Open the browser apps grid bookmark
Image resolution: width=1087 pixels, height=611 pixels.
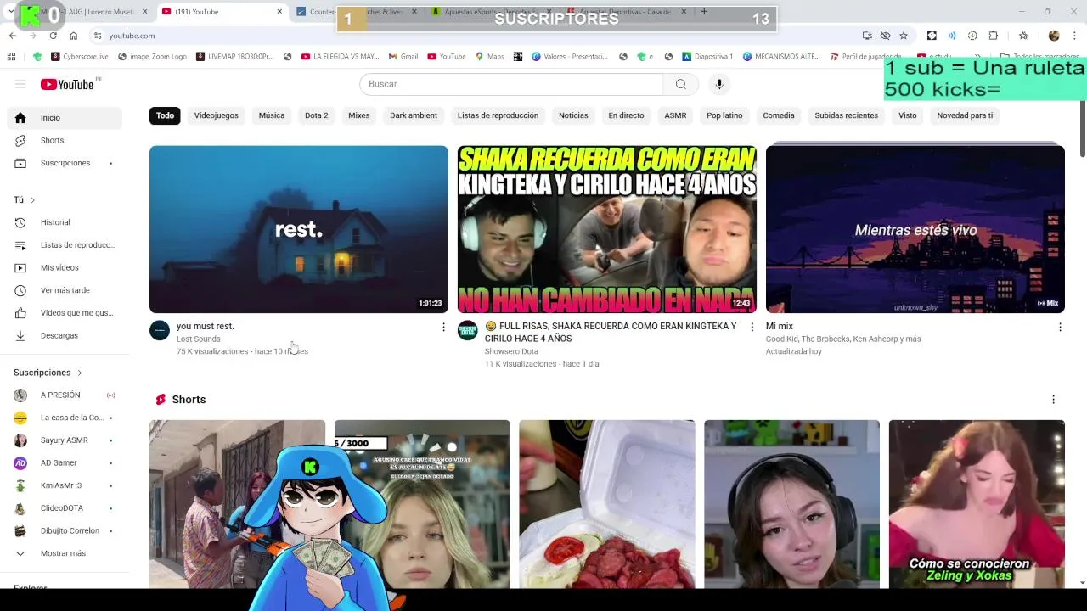[x=11, y=57]
